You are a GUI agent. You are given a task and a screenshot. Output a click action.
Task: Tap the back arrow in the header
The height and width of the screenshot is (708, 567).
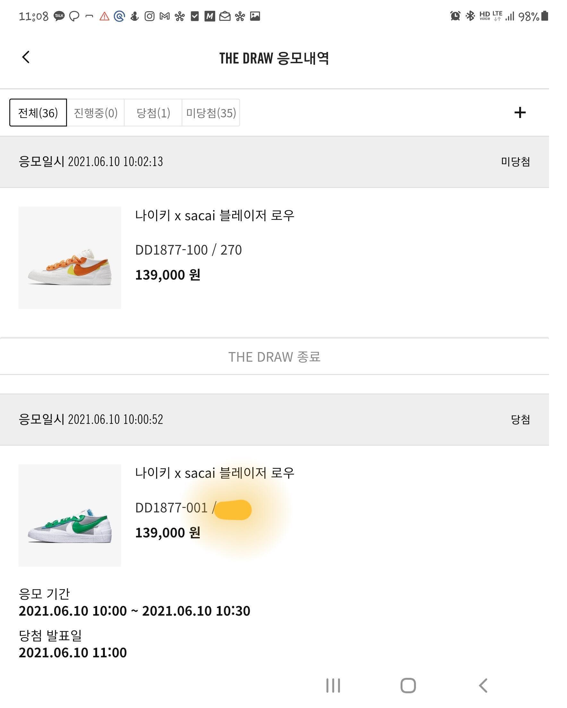tap(26, 57)
